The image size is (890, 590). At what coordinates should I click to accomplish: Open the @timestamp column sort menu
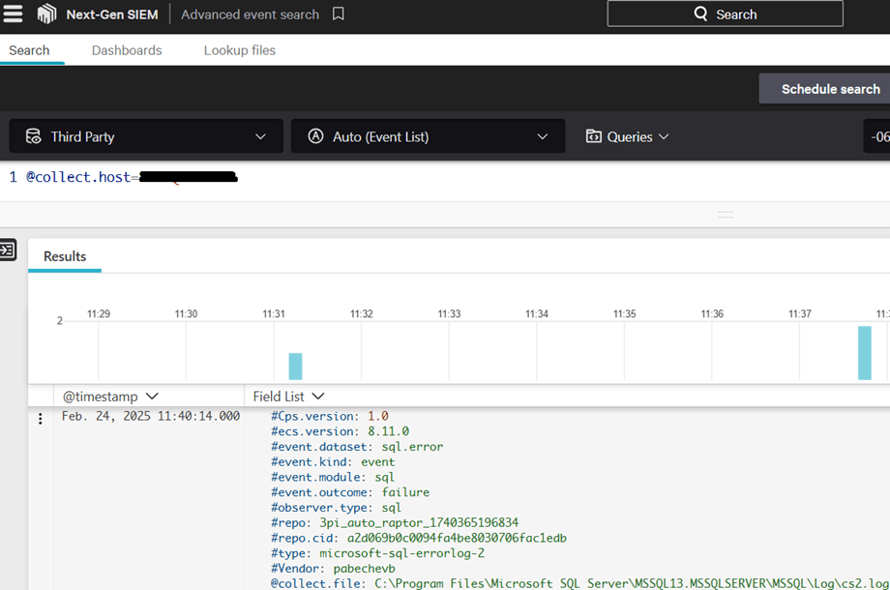click(x=152, y=397)
